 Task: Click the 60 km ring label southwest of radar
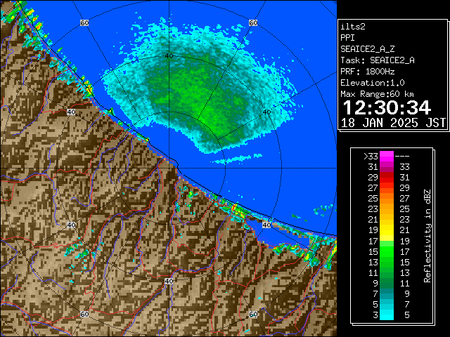click(84, 314)
